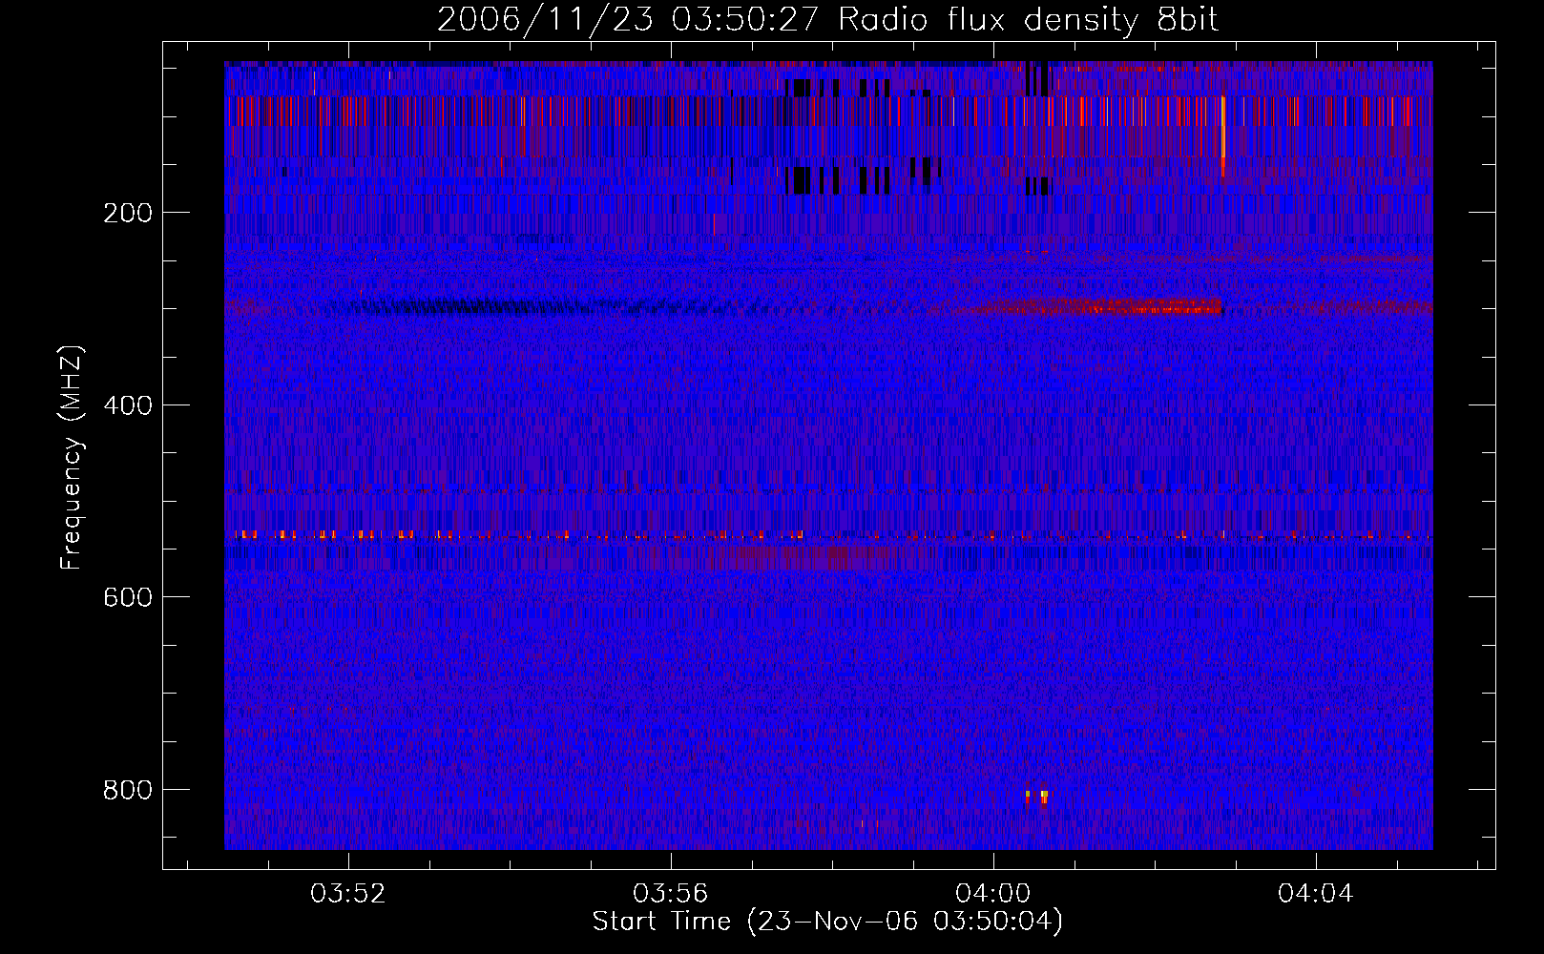Click the 400 frequency tick label

pos(128,405)
